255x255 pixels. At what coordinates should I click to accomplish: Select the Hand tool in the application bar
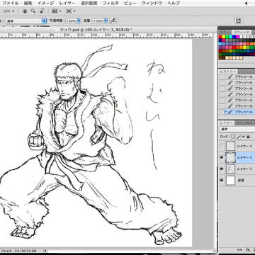25,11
